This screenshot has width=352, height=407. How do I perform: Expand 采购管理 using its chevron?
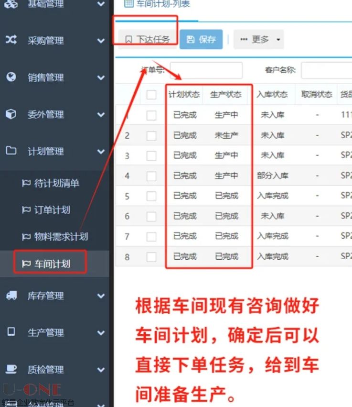[101, 41]
